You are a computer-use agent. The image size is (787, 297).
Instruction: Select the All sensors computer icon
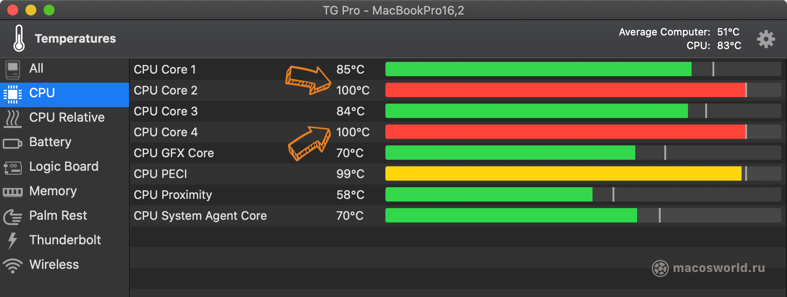point(13,69)
